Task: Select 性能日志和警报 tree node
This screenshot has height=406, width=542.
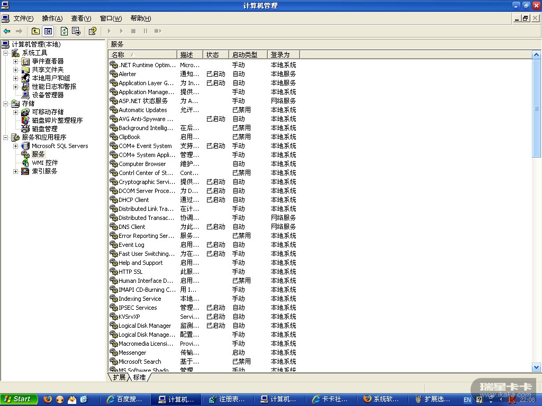Action: click(x=54, y=86)
